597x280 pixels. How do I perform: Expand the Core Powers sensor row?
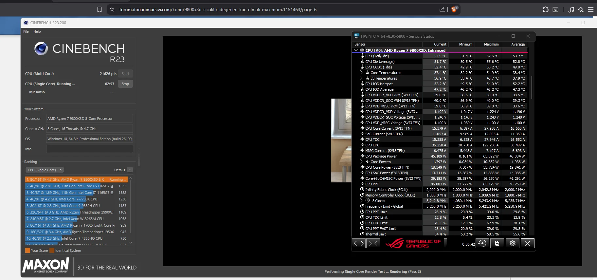click(x=361, y=161)
